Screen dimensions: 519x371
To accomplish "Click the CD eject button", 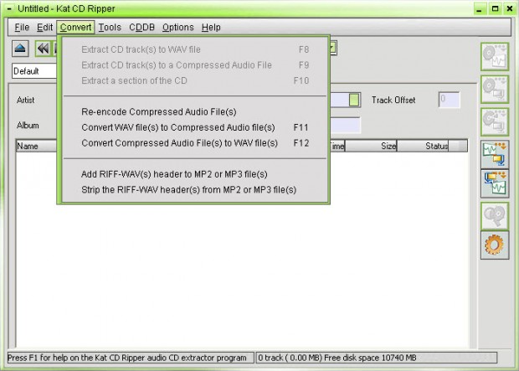I will [x=21, y=49].
